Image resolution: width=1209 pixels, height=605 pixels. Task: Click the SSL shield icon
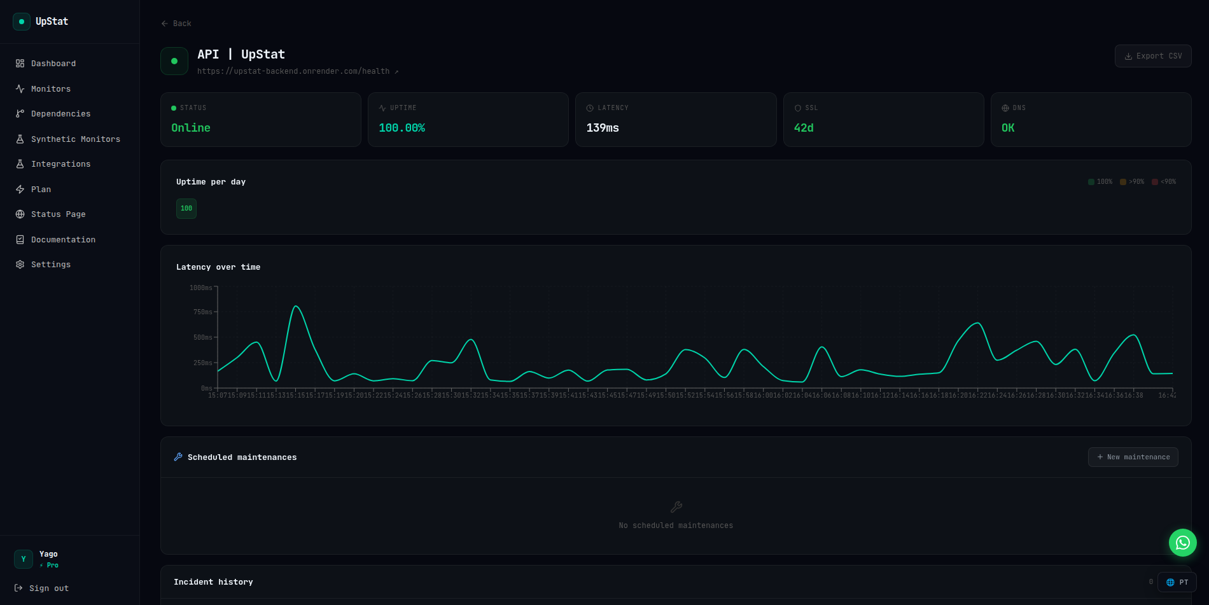798,108
